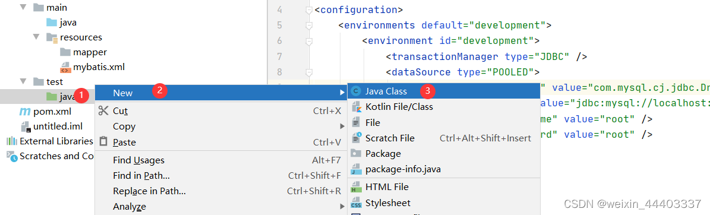Click the Stylesheet CSS icon
This screenshot has width=710, height=215.
coord(356,203)
